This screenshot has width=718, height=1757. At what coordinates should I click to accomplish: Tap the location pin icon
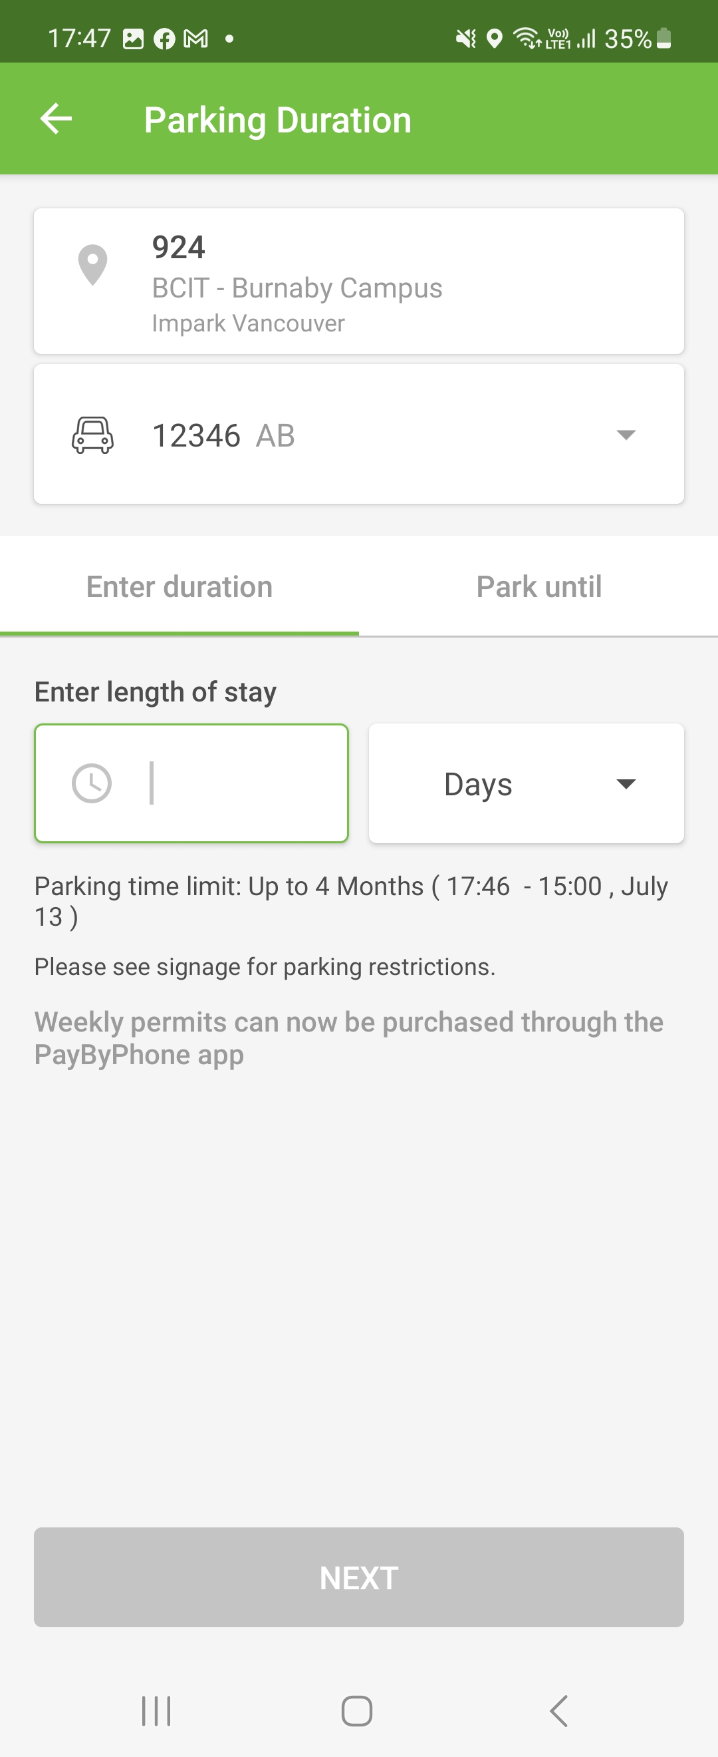click(x=92, y=265)
